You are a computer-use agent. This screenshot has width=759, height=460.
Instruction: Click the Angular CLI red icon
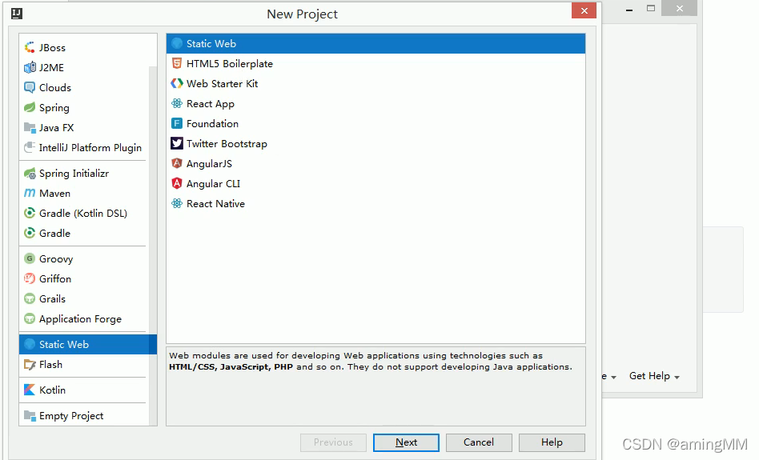click(177, 183)
